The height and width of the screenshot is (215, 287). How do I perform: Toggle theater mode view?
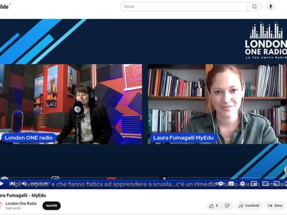pos(265,184)
